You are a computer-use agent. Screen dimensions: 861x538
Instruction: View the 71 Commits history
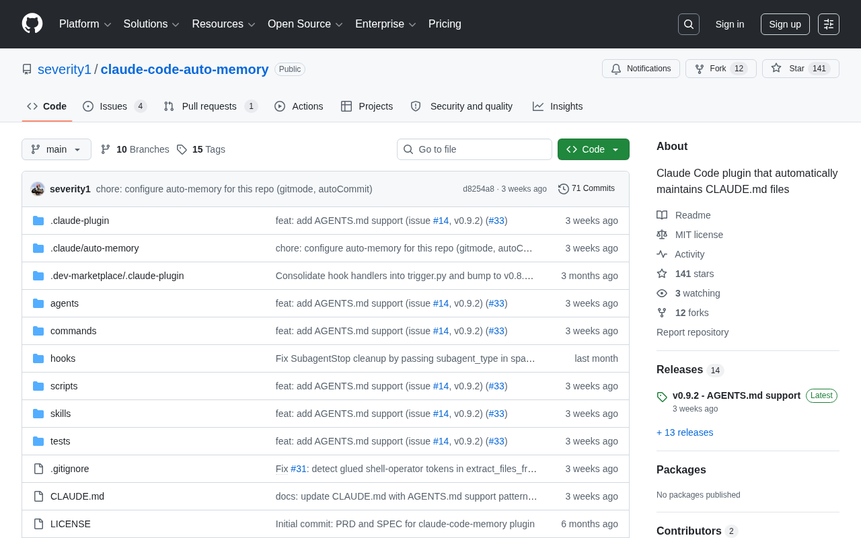coord(587,189)
